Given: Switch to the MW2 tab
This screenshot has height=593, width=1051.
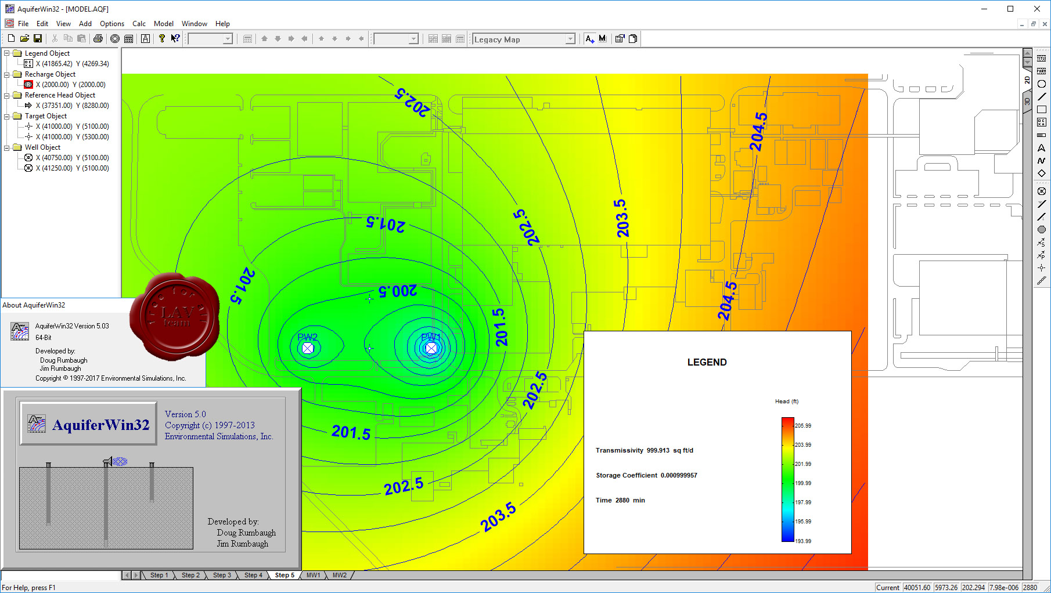Looking at the screenshot, I should pyautogui.click(x=340, y=575).
